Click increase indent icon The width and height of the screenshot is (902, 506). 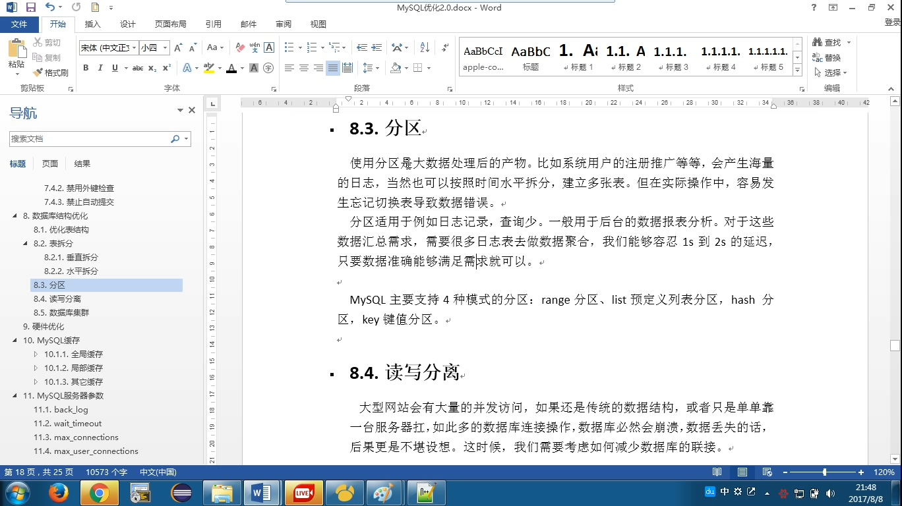click(x=376, y=47)
